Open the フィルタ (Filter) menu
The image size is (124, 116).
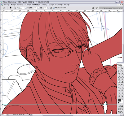click(x=44, y=5)
